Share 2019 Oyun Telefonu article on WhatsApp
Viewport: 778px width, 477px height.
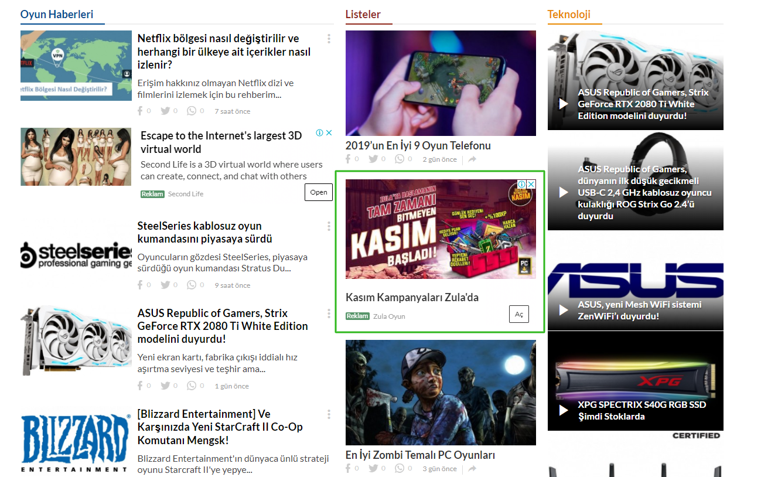[400, 159]
